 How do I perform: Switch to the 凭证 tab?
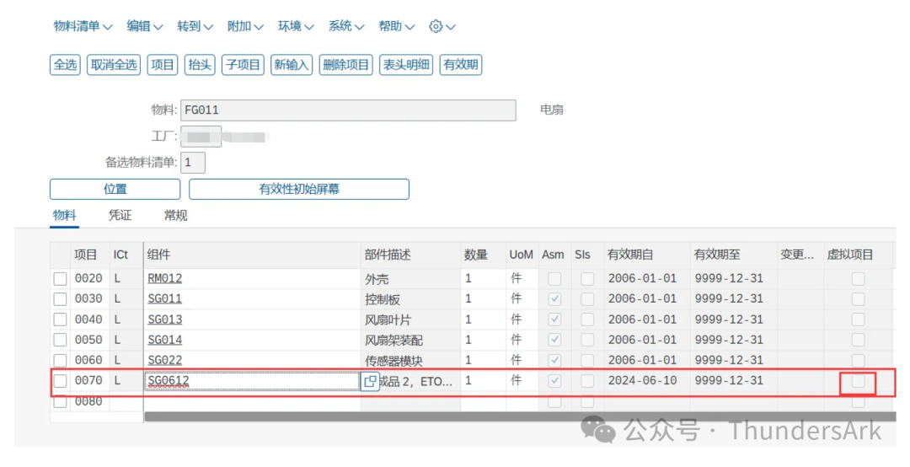pos(120,216)
